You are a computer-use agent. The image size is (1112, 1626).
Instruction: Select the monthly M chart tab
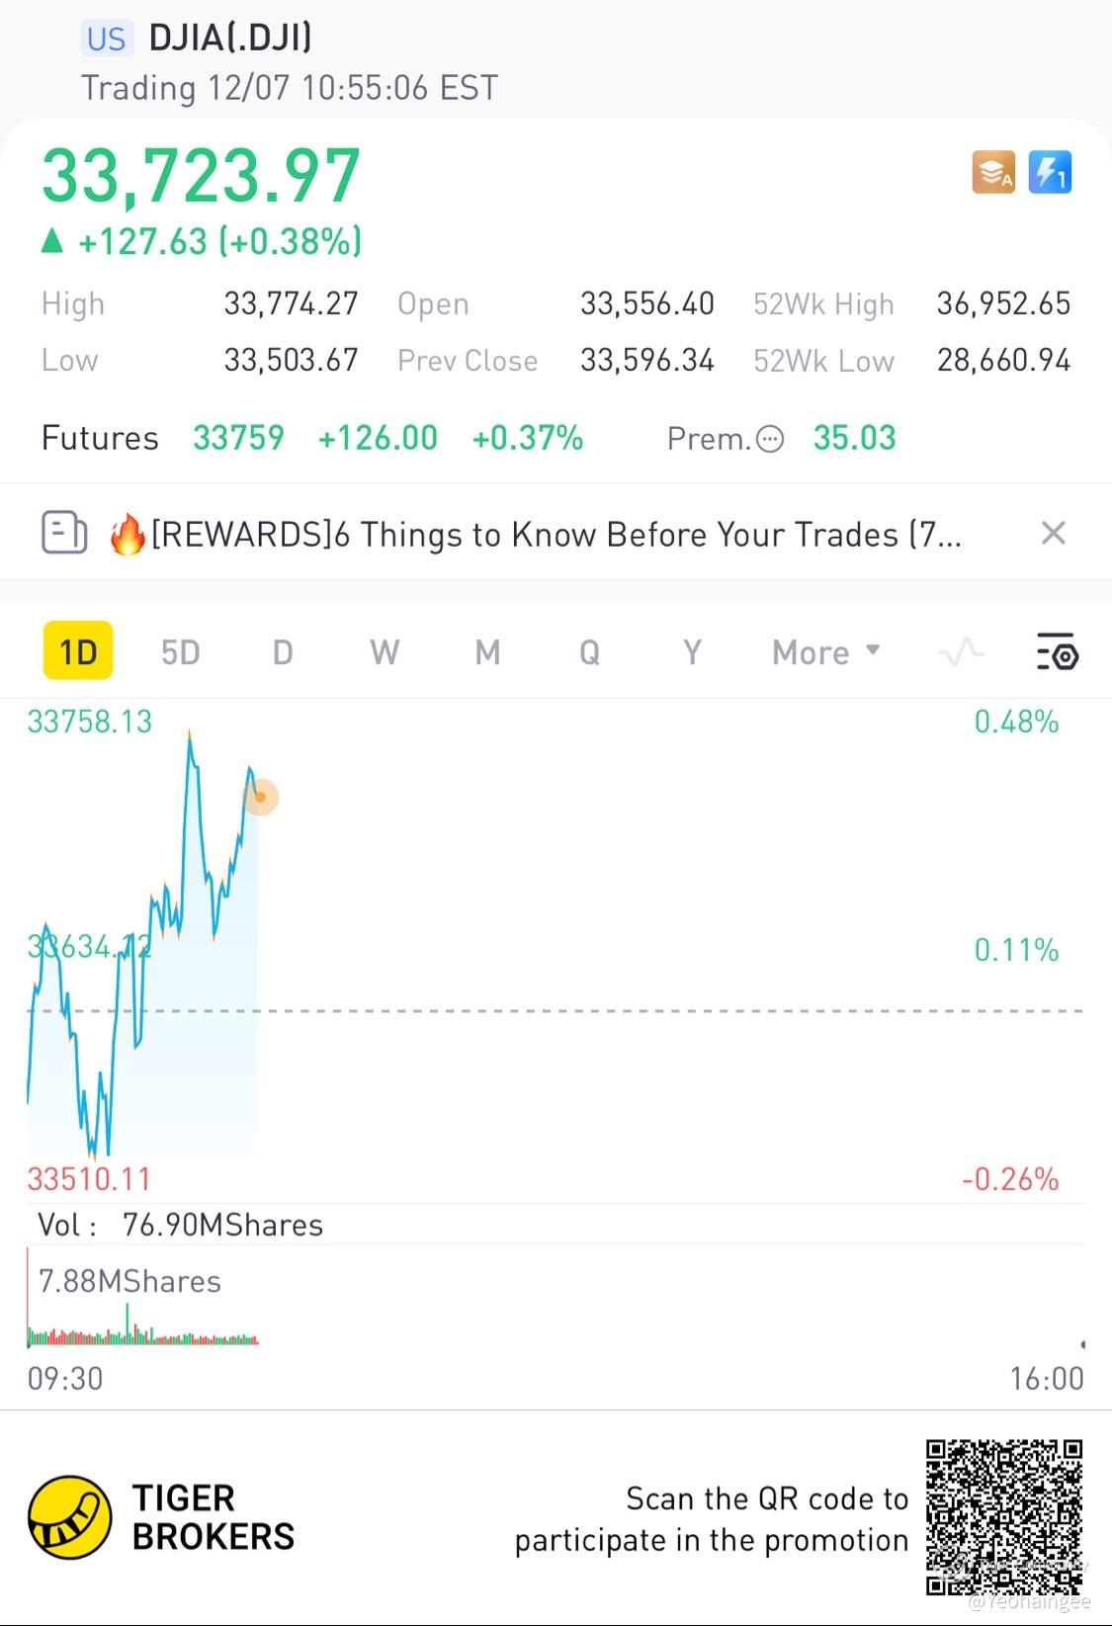(x=487, y=652)
